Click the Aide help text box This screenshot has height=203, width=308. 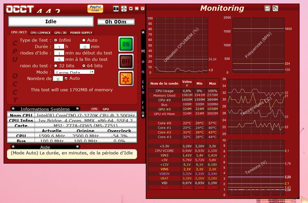(72, 154)
